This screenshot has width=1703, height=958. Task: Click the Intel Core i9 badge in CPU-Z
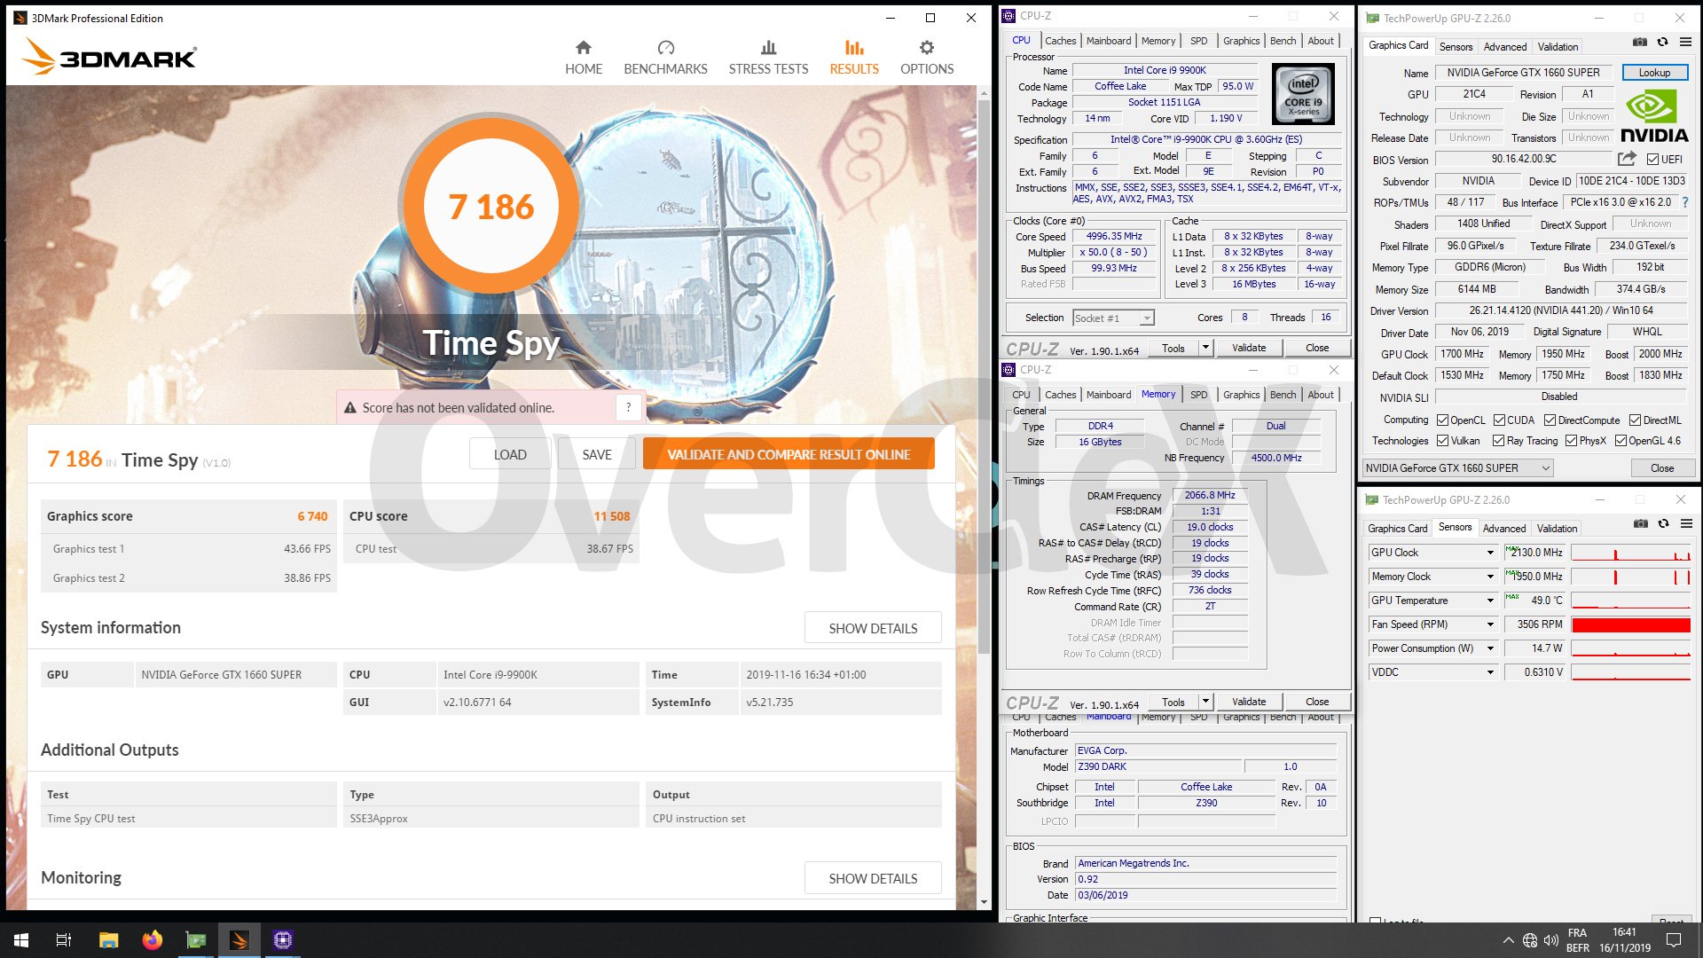[1303, 93]
